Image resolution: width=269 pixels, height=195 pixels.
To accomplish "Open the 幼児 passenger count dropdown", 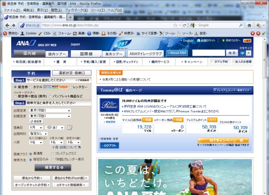I will click(x=73, y=142).
